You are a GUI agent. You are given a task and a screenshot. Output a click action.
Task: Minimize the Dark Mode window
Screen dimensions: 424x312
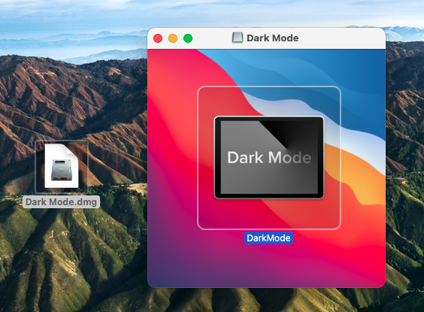tap(173, 38)
